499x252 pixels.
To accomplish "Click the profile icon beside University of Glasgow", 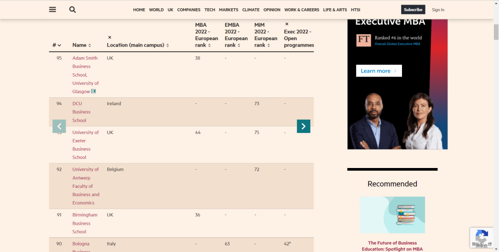I will coord(93,91).
